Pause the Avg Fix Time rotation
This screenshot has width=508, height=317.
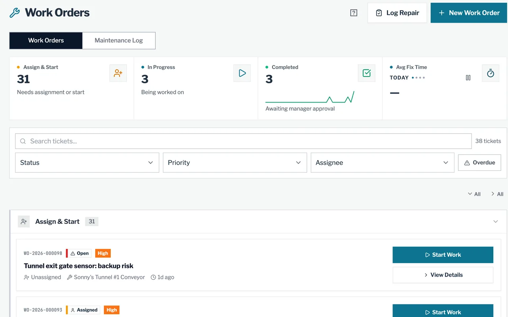[x=468, y=78]
